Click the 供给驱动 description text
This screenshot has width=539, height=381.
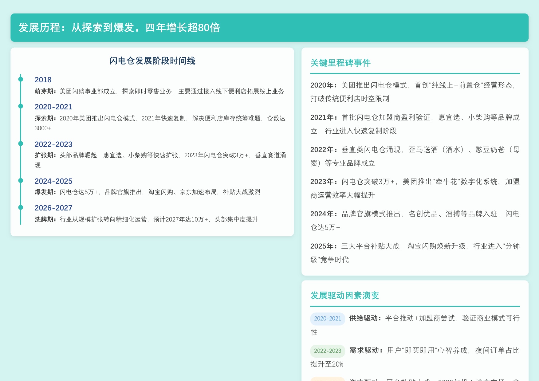click(x=415, y=325)
